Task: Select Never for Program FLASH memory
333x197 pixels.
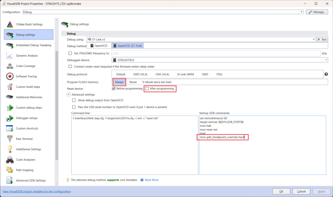Action: [x=133, y=82]
